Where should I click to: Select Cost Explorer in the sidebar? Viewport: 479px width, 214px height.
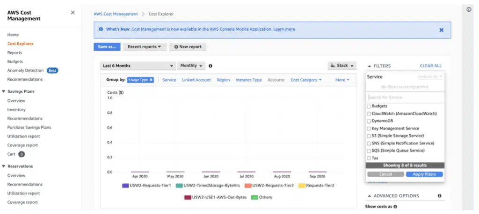pyautogui.click(x=21, y=43)
